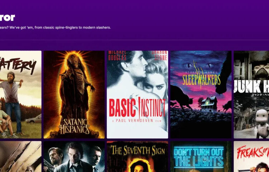Click the spine-tinglers to modern slashers description

[55, 27]
